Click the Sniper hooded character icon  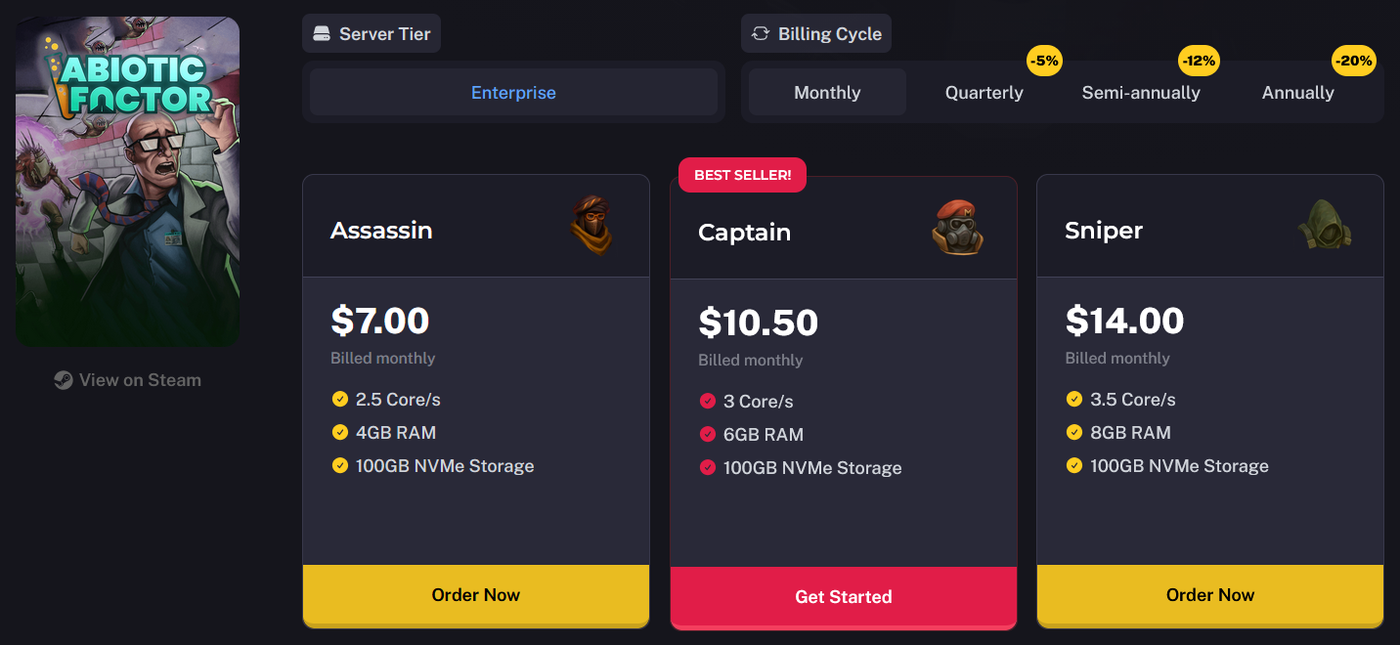(1325, 226)
